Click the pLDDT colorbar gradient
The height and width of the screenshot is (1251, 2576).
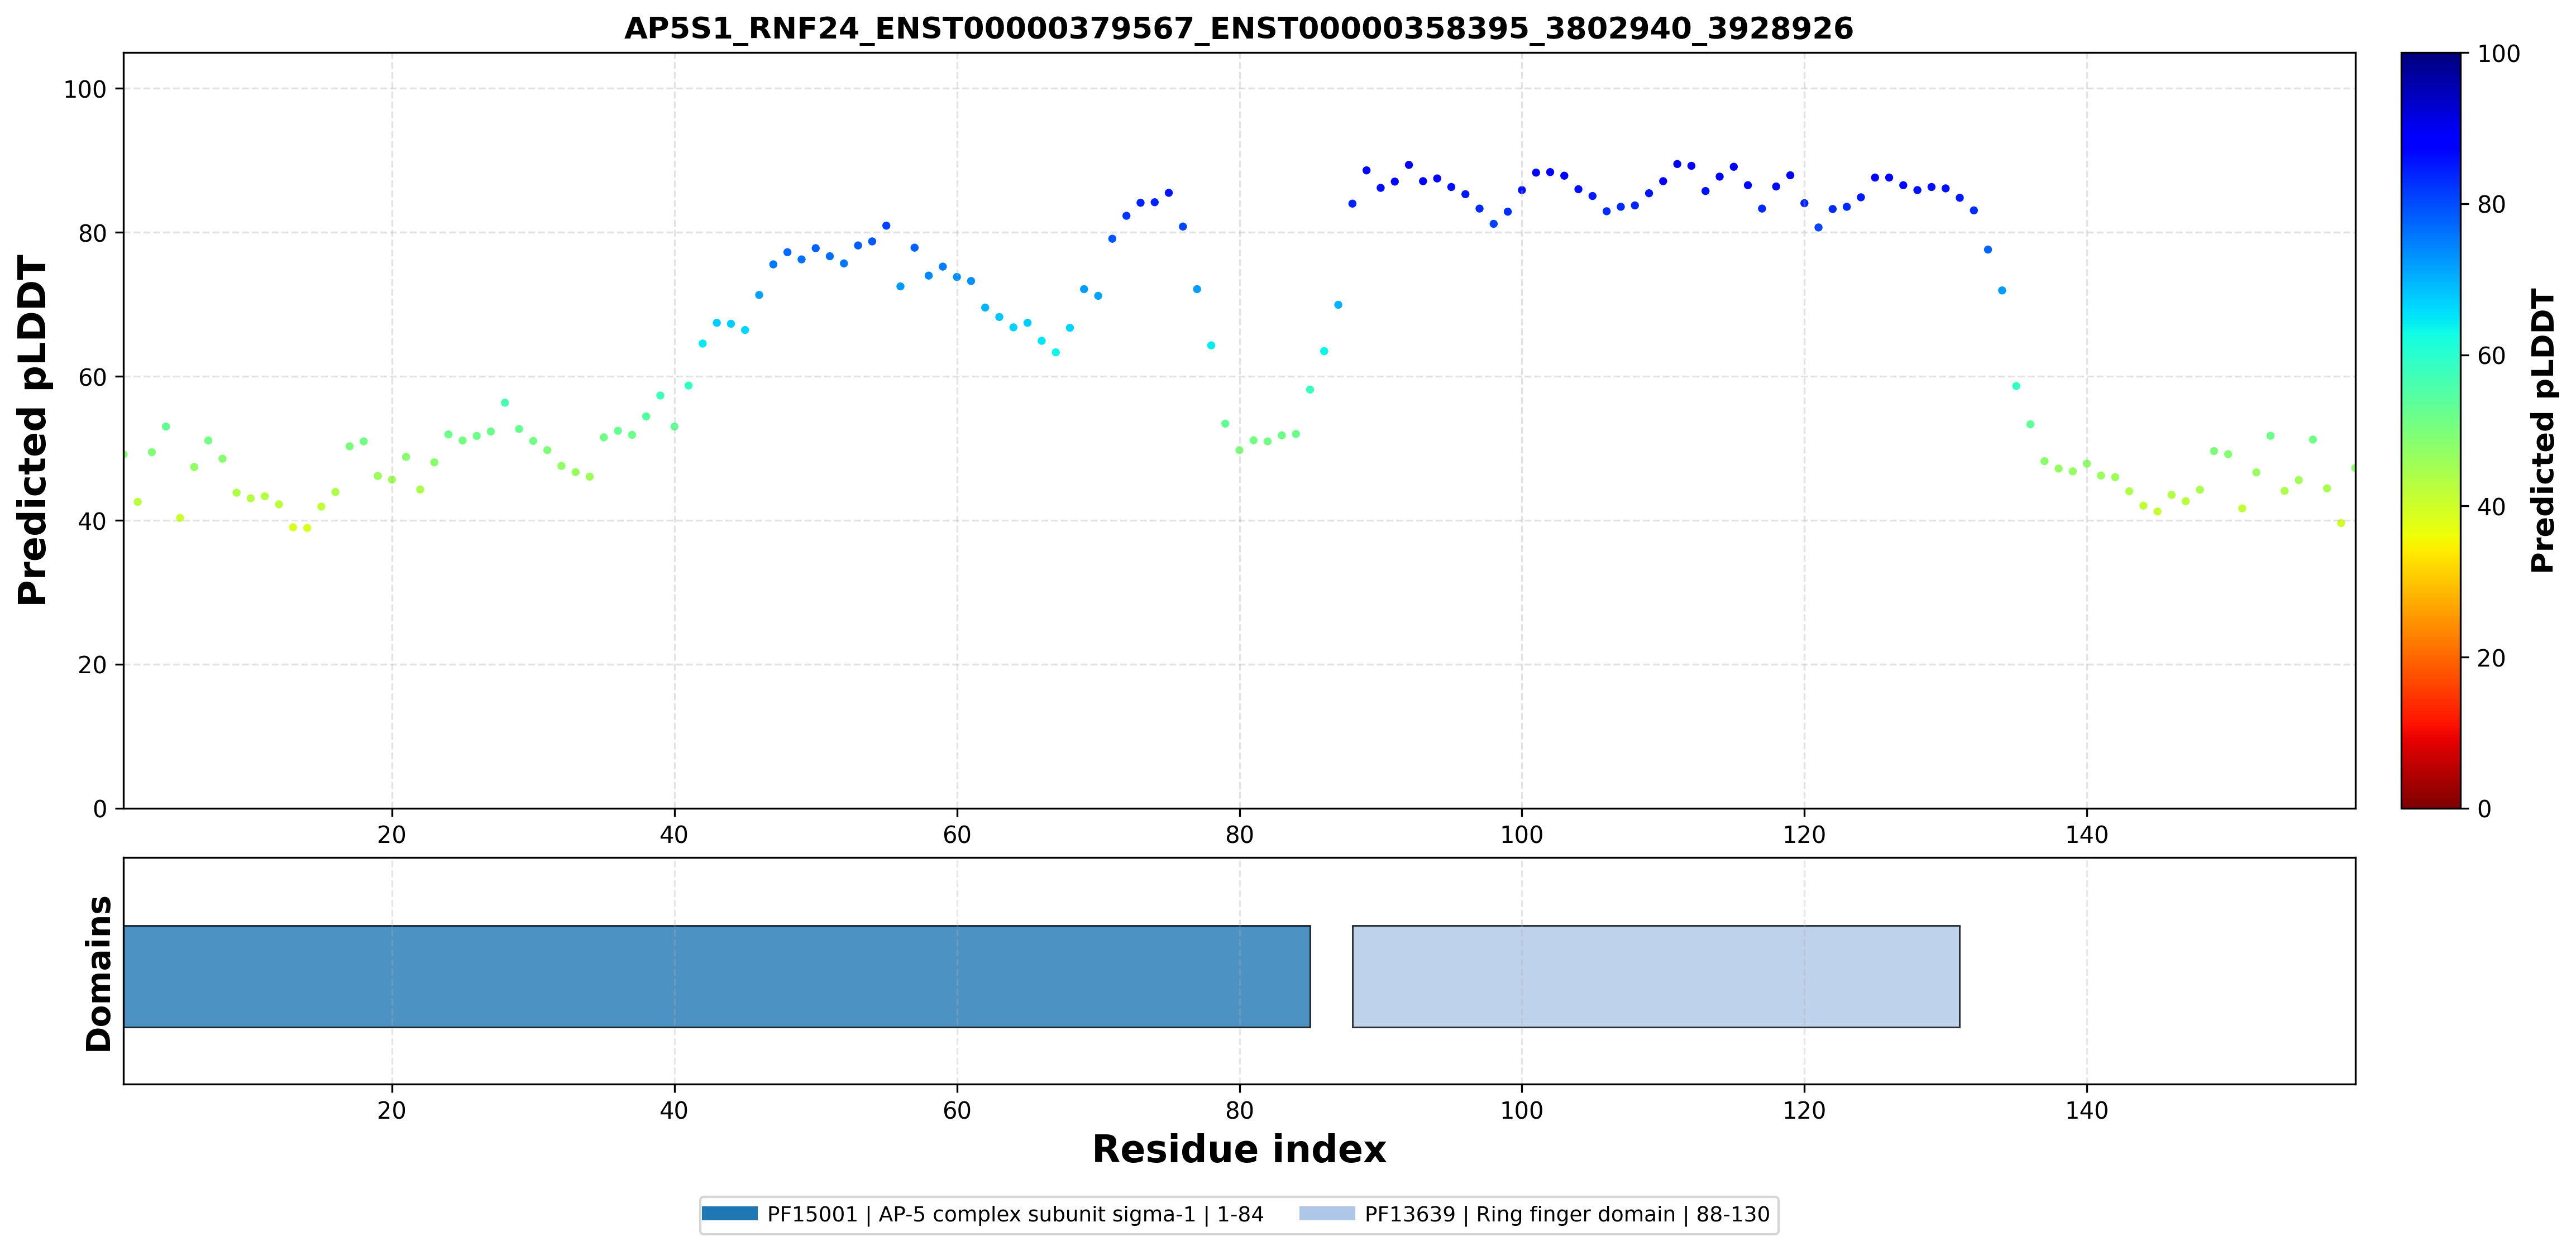(2431, 430)
